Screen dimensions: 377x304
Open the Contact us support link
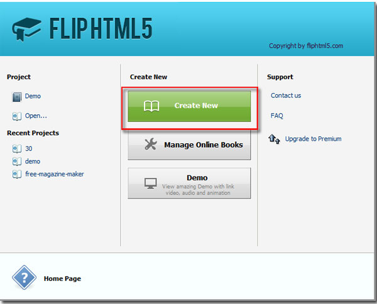[286, 95]
